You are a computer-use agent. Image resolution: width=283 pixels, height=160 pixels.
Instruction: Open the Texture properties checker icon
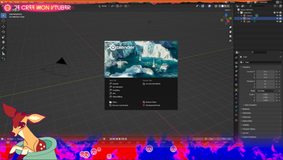(x=236, y=120)
